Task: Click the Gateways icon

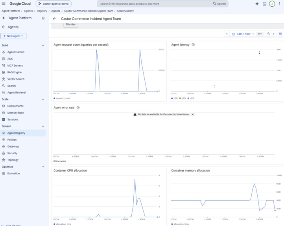Action: pyautogui.click(x=4, y=146)
